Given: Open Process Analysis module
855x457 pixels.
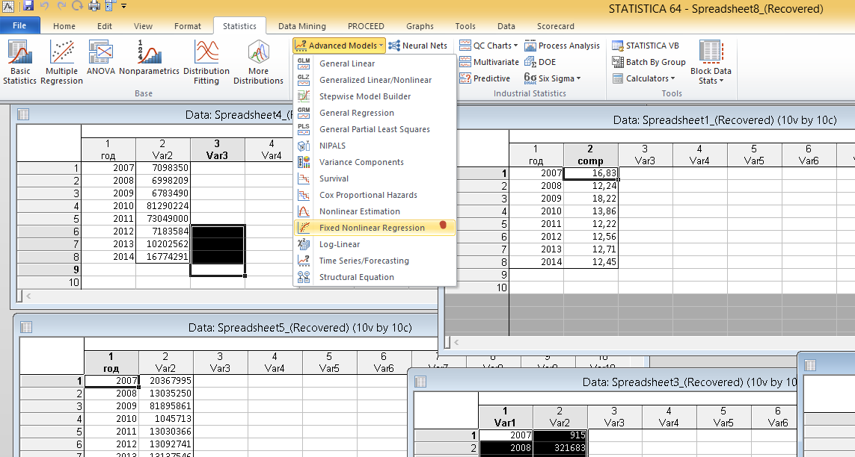Looking at the screenshot, I should click(563, 46).
